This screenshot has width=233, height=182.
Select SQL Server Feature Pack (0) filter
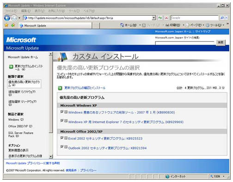(x=21, y=134)
